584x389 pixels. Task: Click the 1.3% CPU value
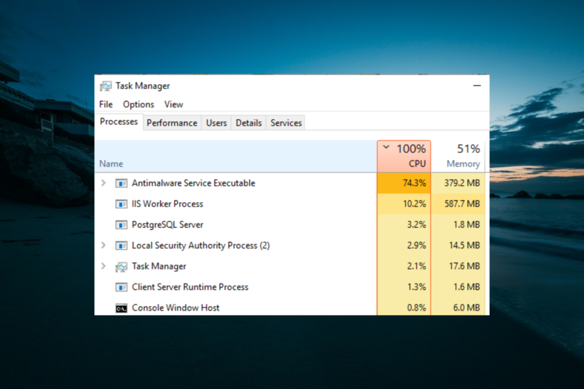(417, 287)
